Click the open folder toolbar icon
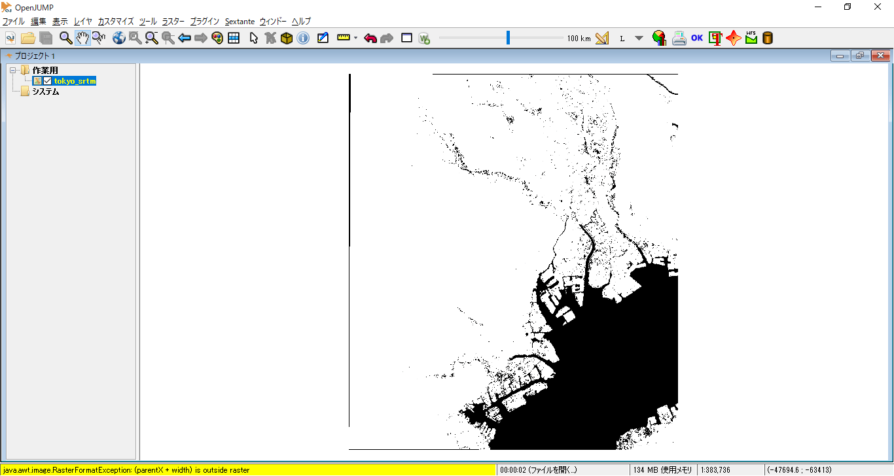The image size is (894, 476). pos(28,38)
